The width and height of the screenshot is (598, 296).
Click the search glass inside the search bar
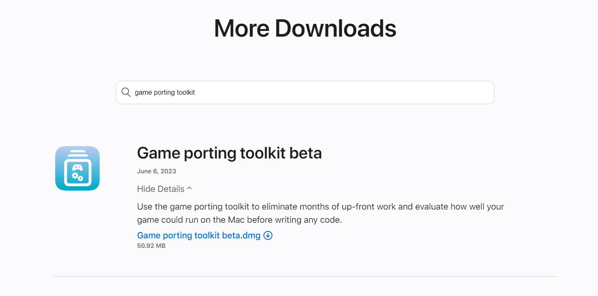tap(126, 92)
